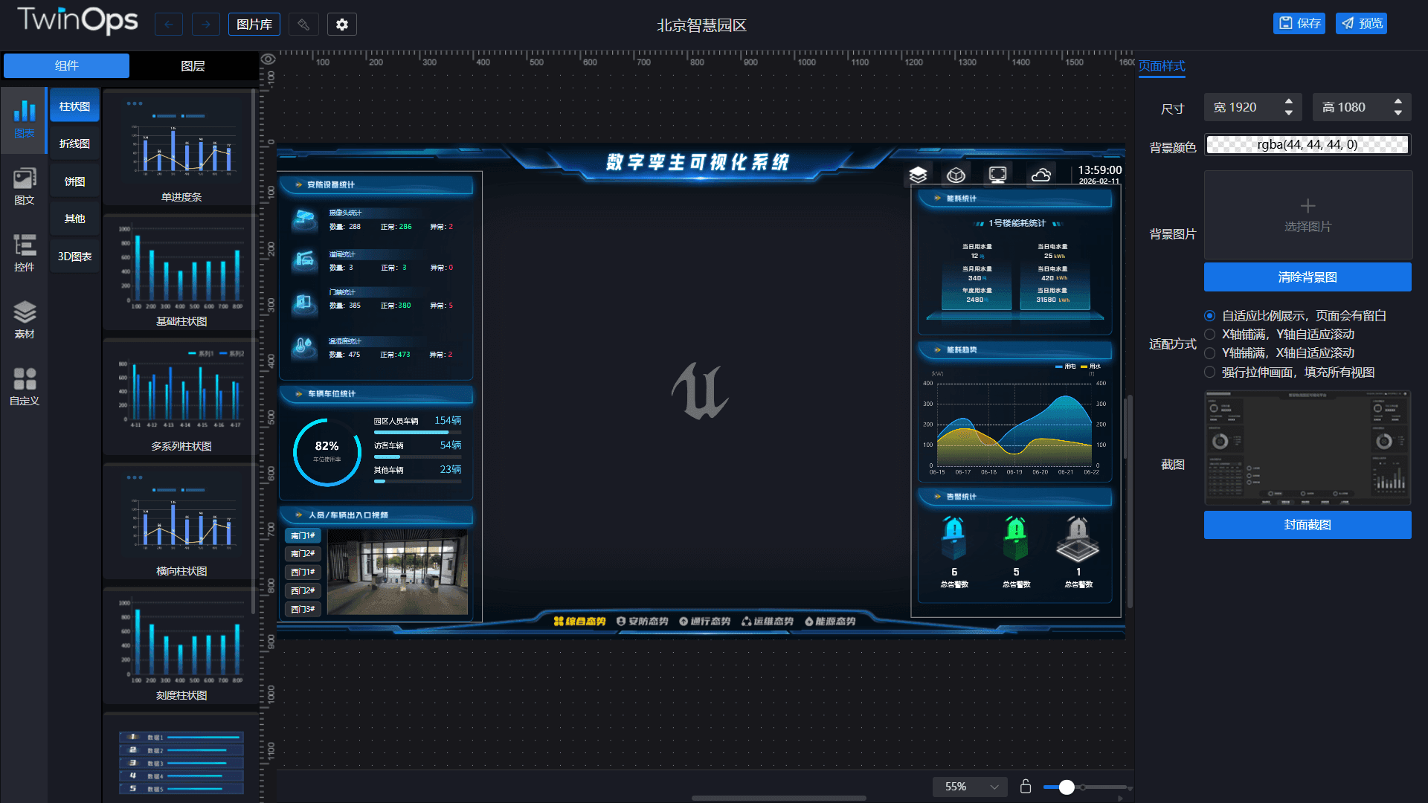Screen dimensions: 1428x803
Task: Select the 自定义 custom category icon
Action: pos(25,387)
